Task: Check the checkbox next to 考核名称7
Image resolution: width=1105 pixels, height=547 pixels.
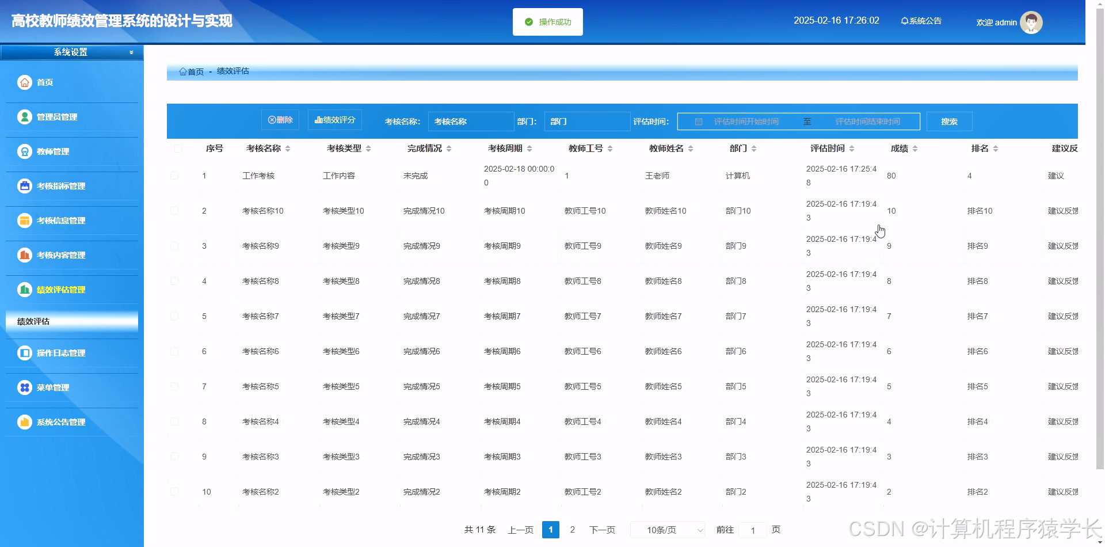Action: [175, 316]
